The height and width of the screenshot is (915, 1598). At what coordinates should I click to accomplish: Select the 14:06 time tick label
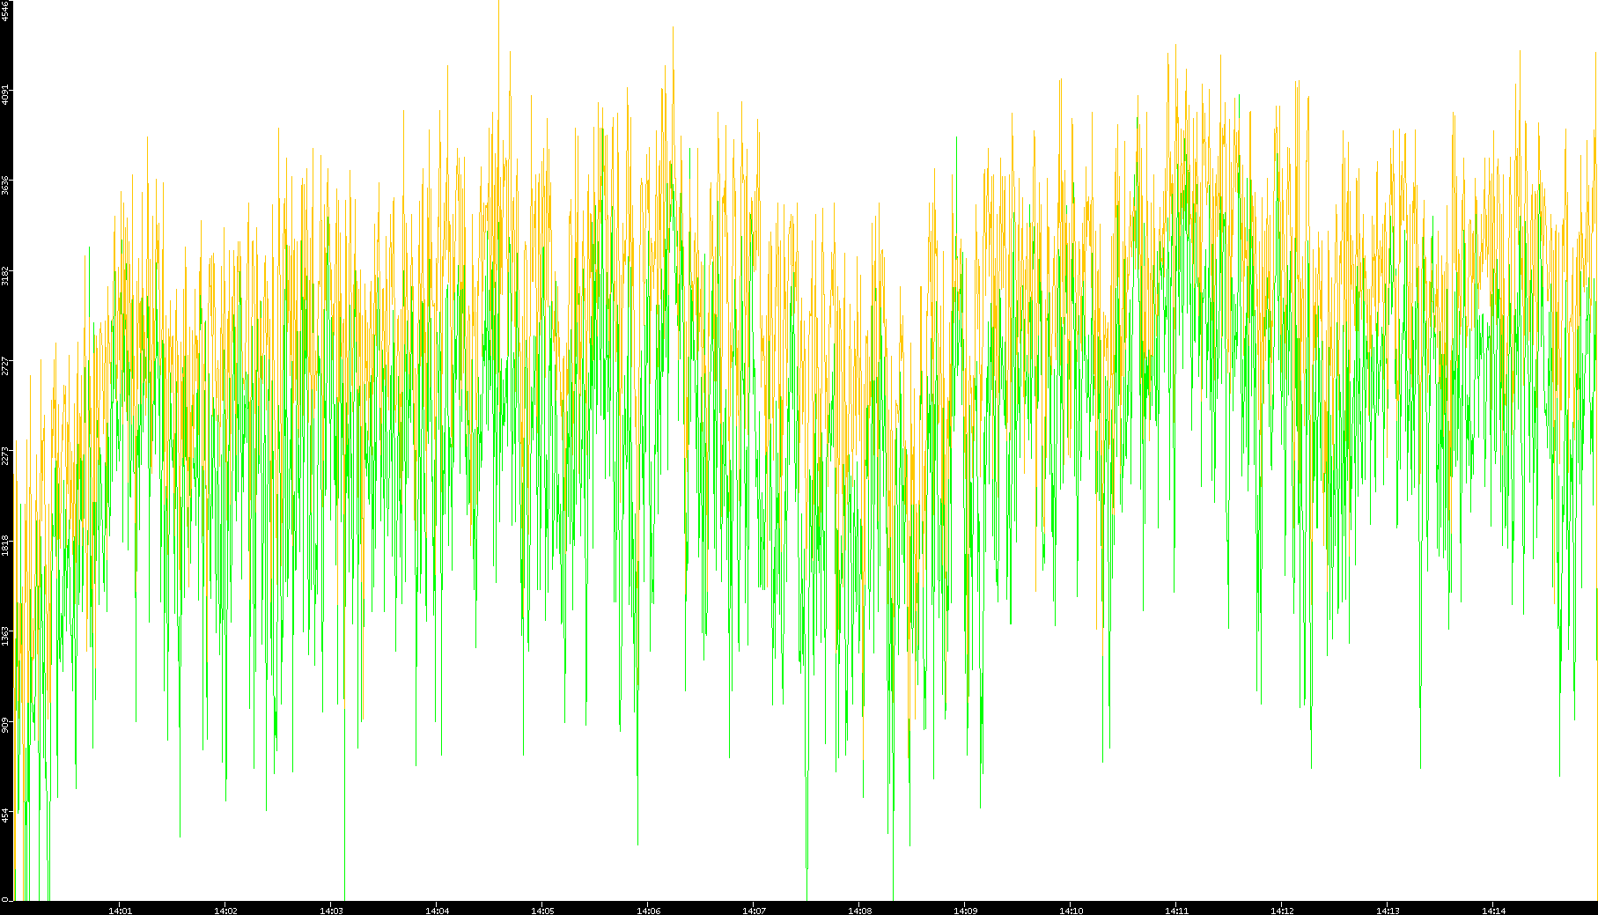pos(648,911)
